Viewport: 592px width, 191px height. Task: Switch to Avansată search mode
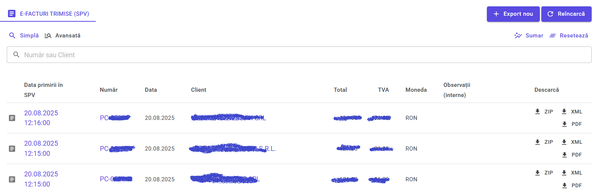(x=62, y=36)
